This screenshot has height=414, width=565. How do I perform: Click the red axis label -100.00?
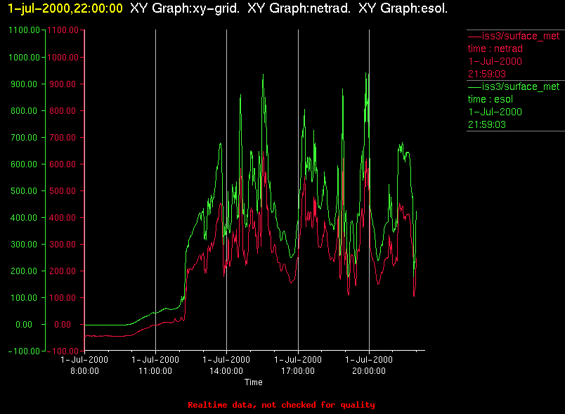coord(63,351)
